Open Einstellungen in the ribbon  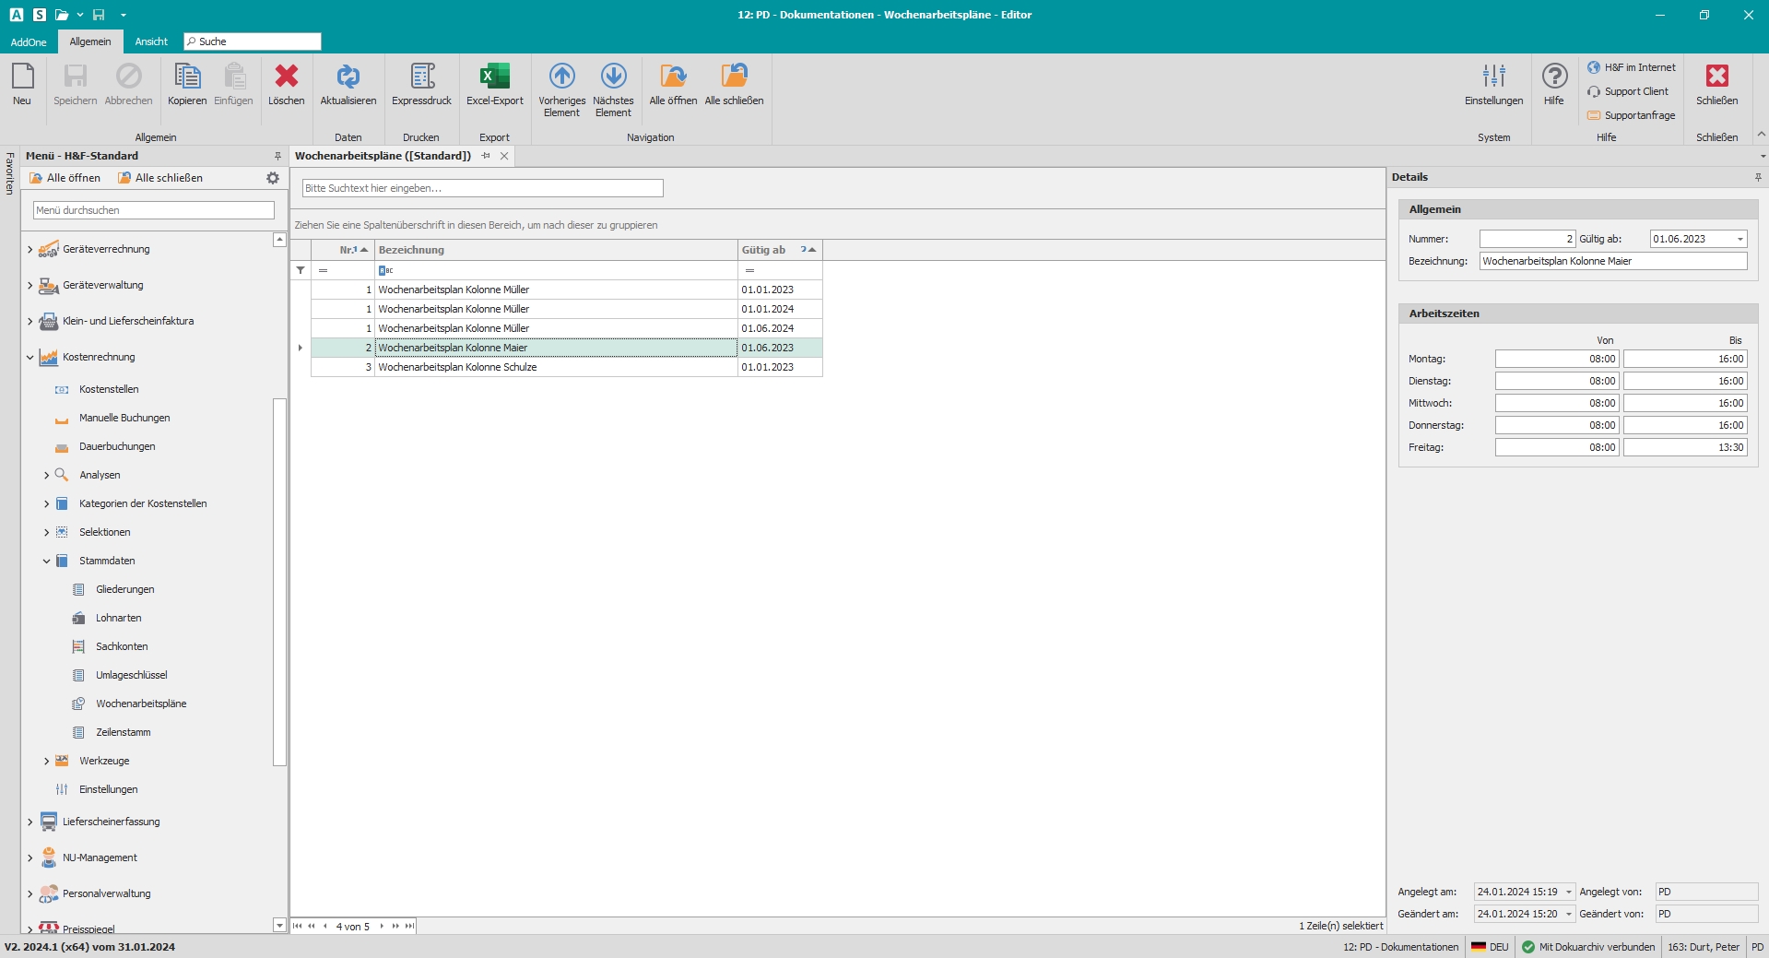pos(1493,77)
